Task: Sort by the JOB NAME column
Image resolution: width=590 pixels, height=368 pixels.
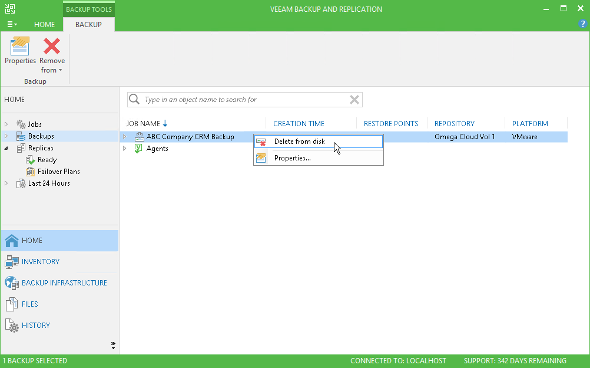Action: pyautogui.click(x=143, y=124)
